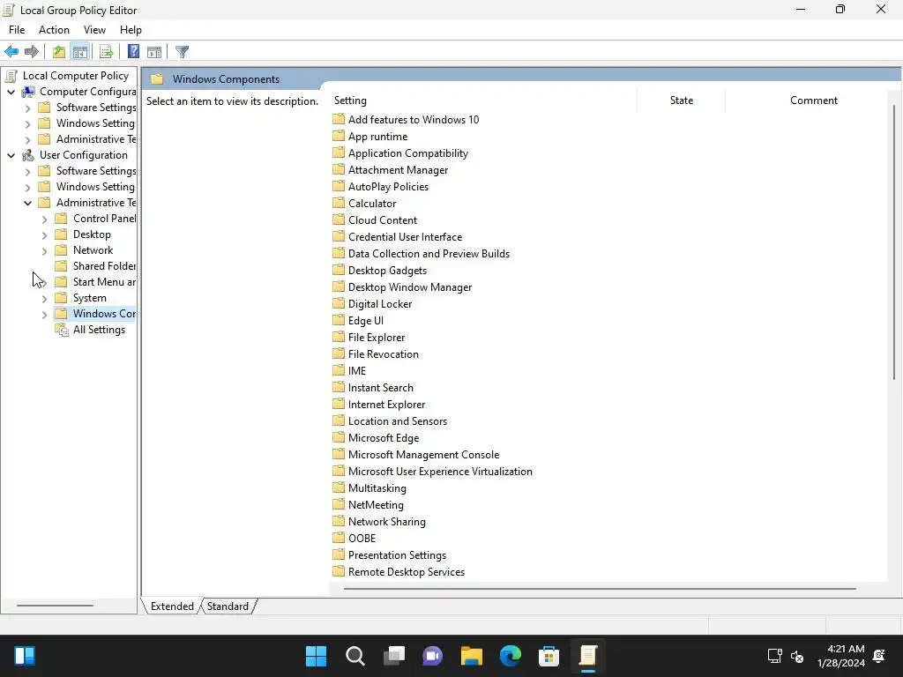Screen dimensions: 903x677
Task: Click the Forward arrow toolbar icon
Action: coord(32,52)
